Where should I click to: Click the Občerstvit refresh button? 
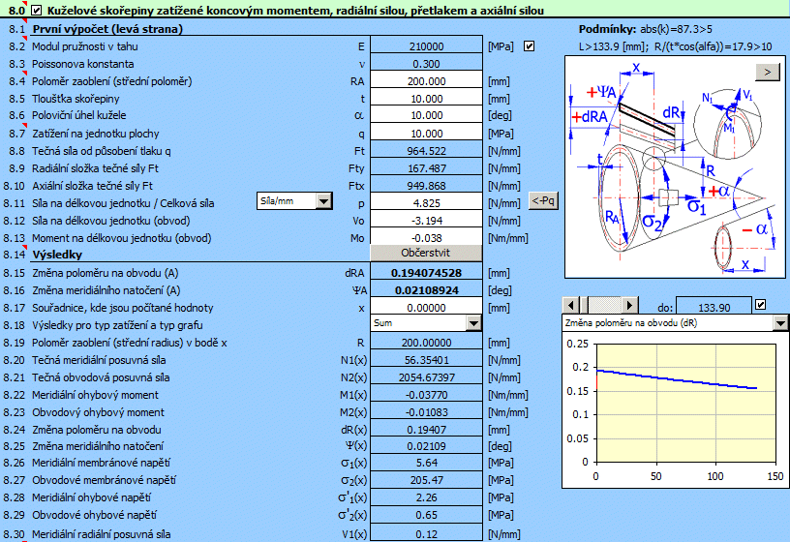click(426, 253)
